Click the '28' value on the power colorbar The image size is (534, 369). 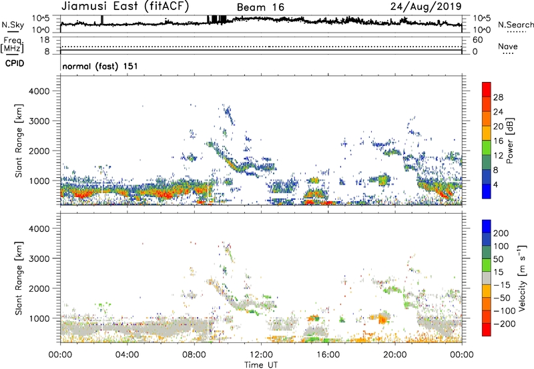498,97
